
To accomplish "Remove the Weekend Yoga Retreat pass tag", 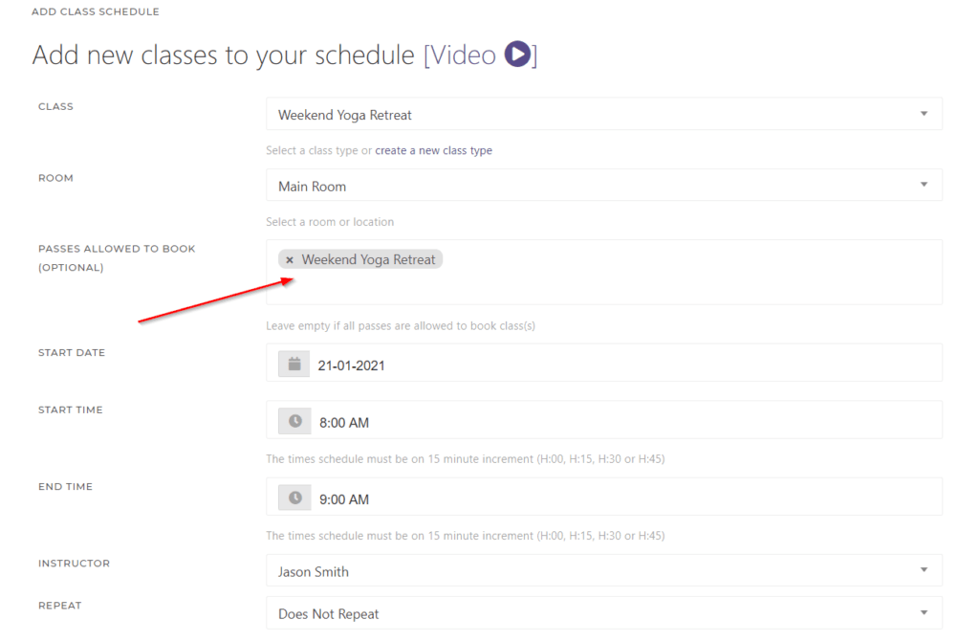I will pyautogui.click(x=290, y=258).
